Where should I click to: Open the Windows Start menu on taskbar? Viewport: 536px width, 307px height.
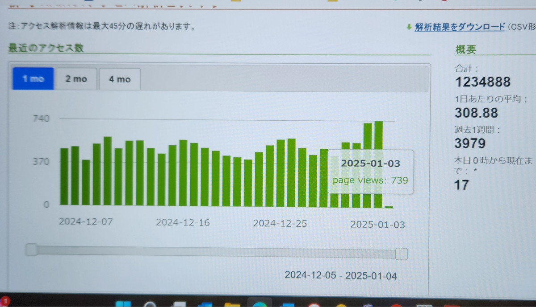pos(123,304)
